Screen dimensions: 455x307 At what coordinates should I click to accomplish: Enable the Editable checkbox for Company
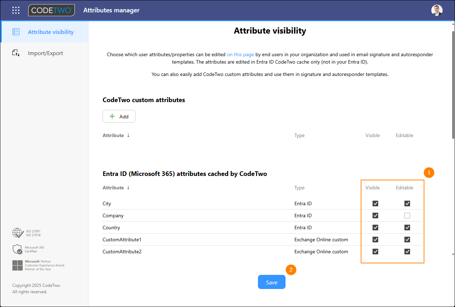407,216
